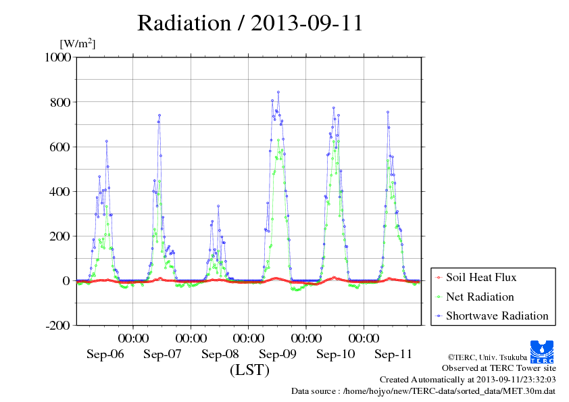Select the 'Shortwave Radiation' legend label
This screenshot has width=569, height=402.
click(497, 316)
